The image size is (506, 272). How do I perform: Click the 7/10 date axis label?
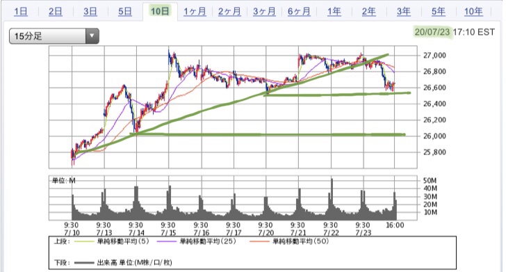[x=72, y=232]
